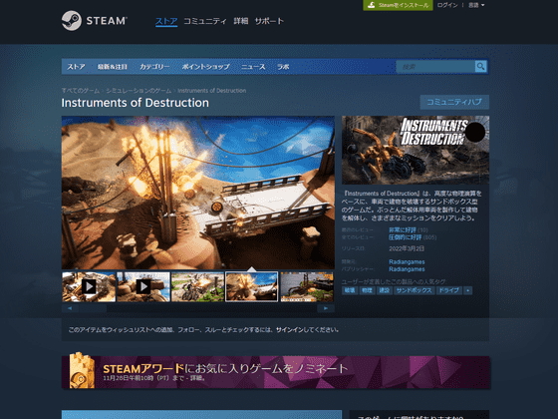
Task: Play the first video thumbnail
Action: [89, 286]
